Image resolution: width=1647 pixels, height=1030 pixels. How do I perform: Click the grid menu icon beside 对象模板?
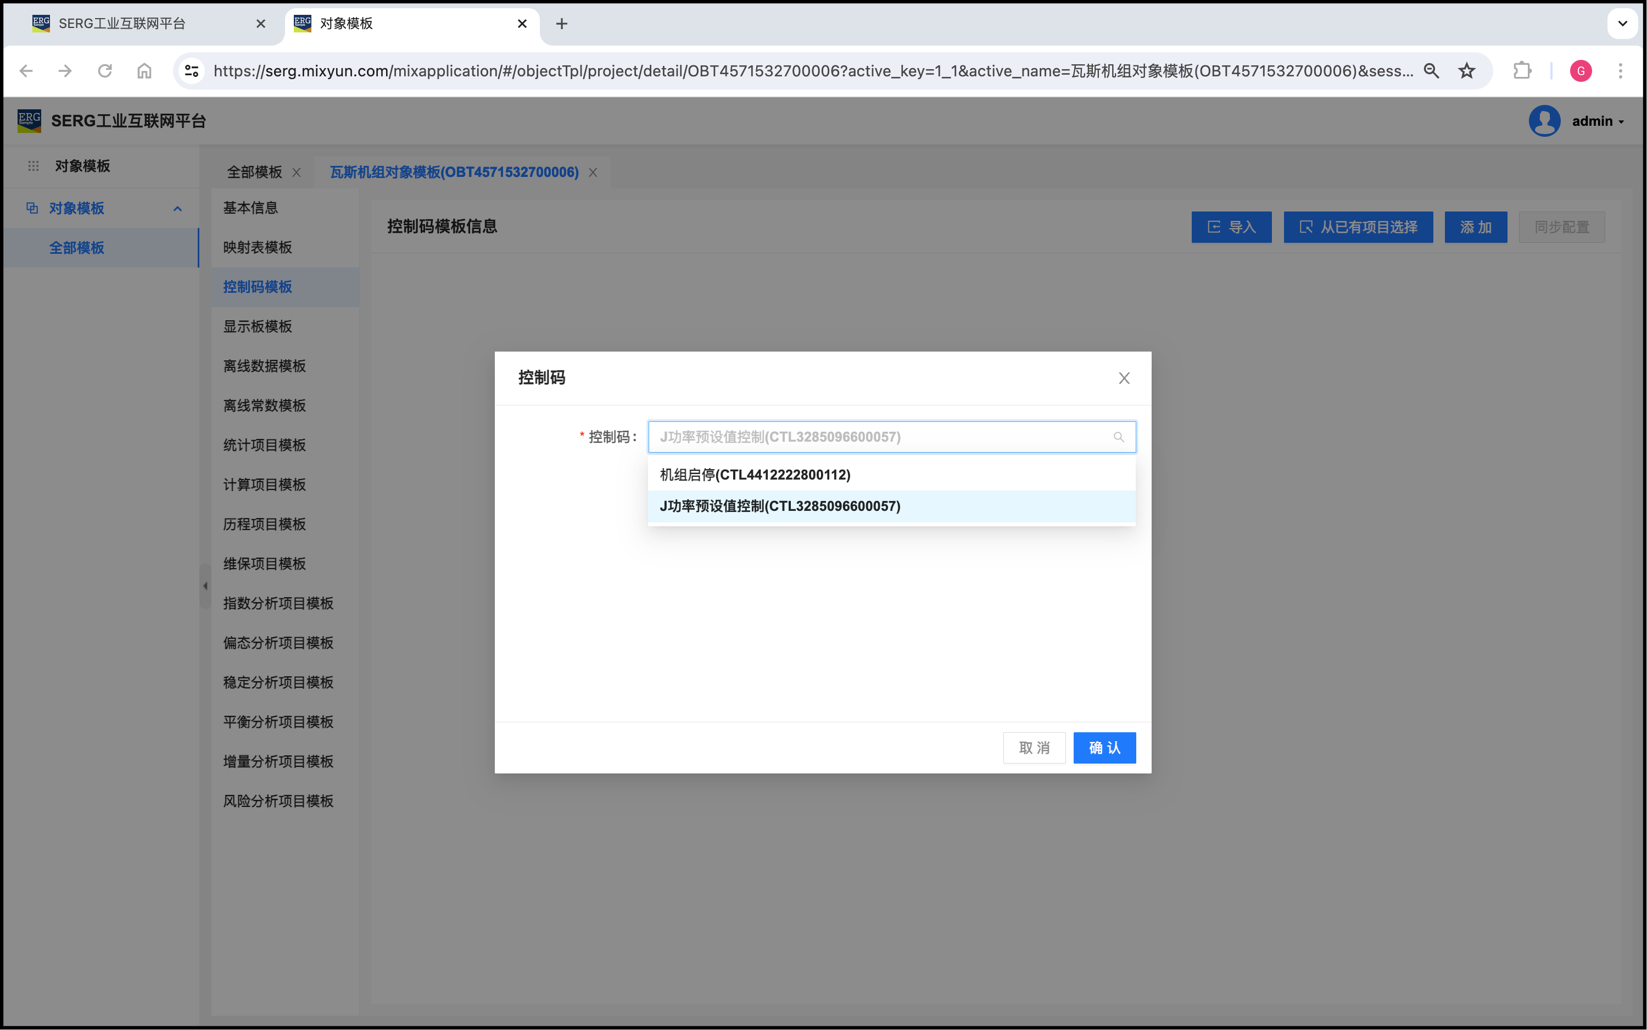point(33,166)
